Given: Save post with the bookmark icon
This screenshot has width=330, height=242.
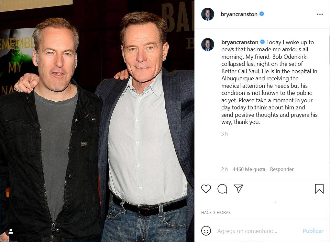Looking at the screenshot, I should (319, 189).
